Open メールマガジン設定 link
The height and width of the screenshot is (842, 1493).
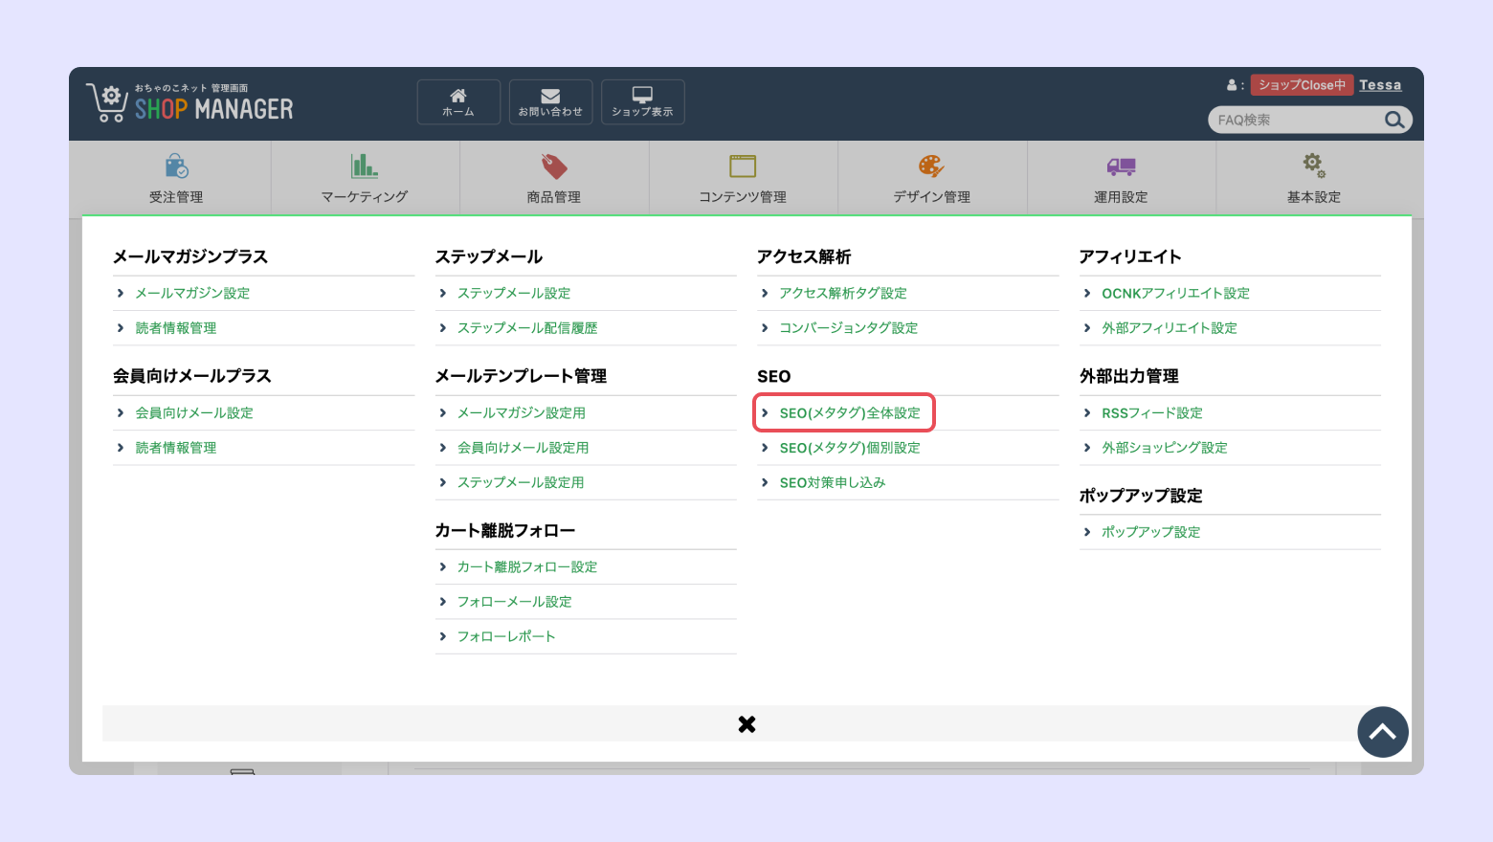(192, 293)
